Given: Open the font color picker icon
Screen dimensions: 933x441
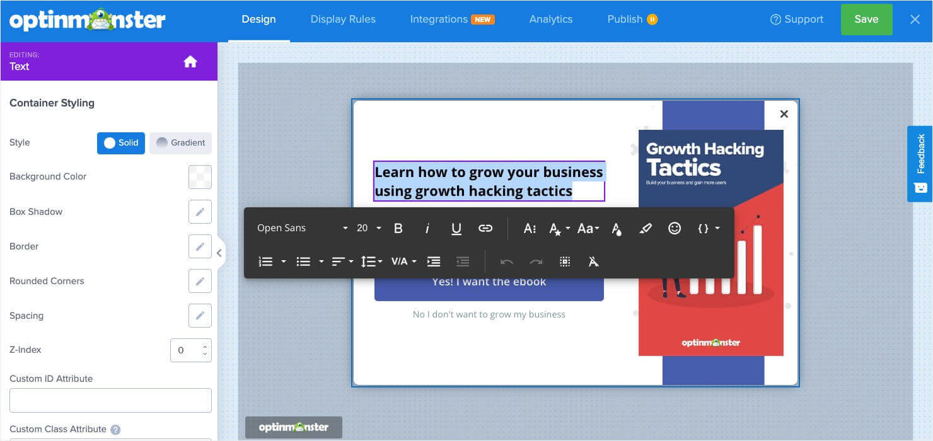Looking at the screenshot, I should 616,228.
